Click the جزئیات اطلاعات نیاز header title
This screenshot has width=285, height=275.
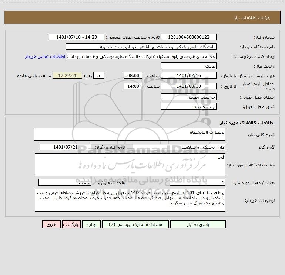[252, 18]
